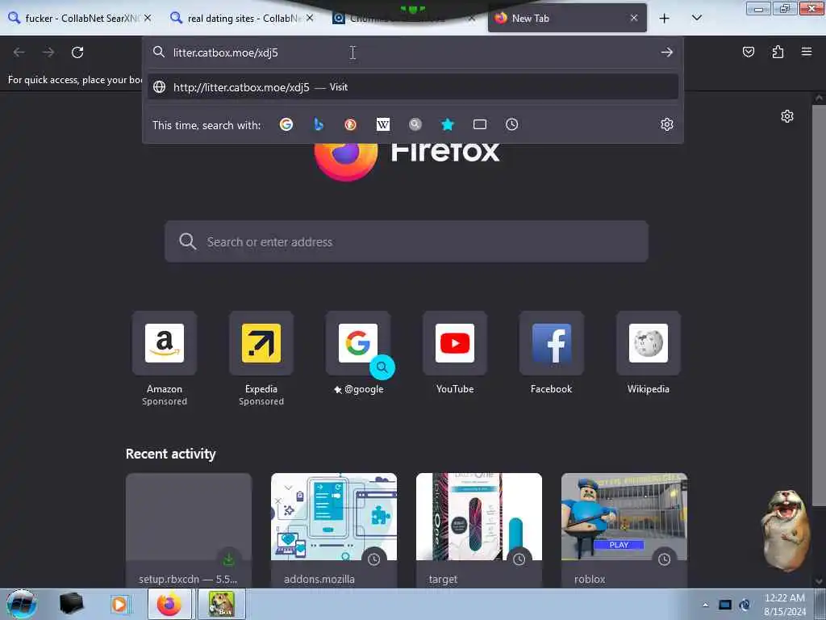Open the Windows Start button
The height and width of the screenshot is (620, 826).
[21, 604]
